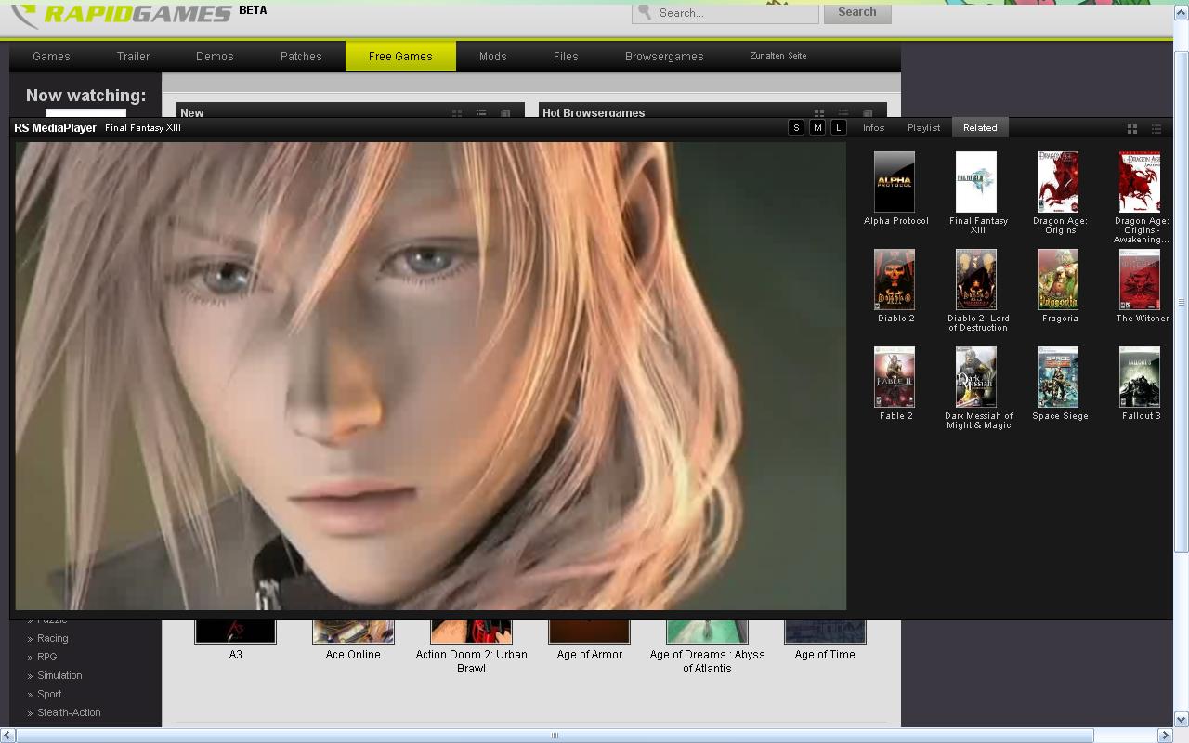Select the Sport category

50,694
